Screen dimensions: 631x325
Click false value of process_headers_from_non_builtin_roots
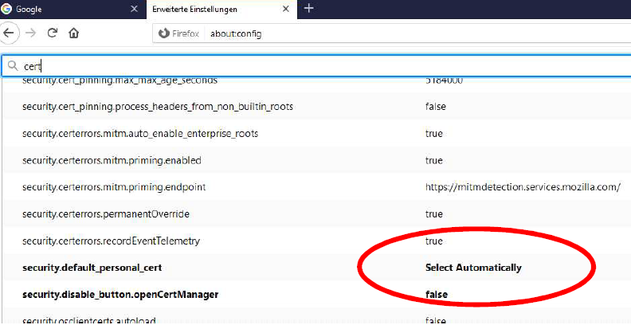[435, 106]
